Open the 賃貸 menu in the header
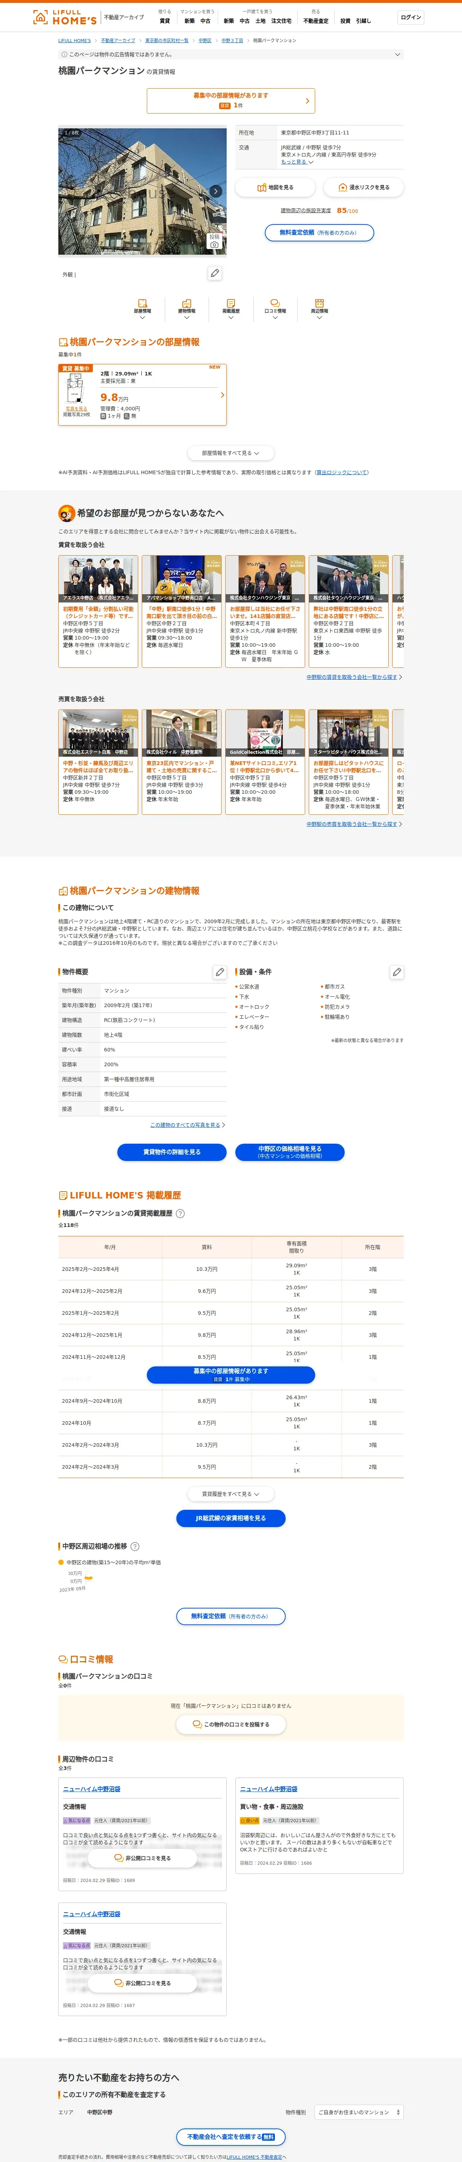The width and height of the screenshot is (462, 2162). tap(164, 21)
